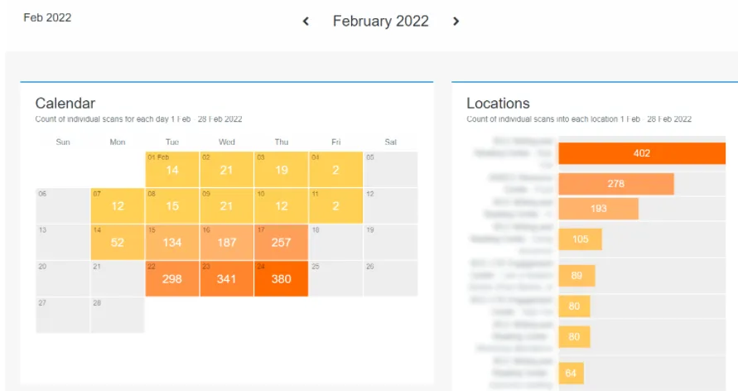Select empty calendar day 06

coord(63,205)
